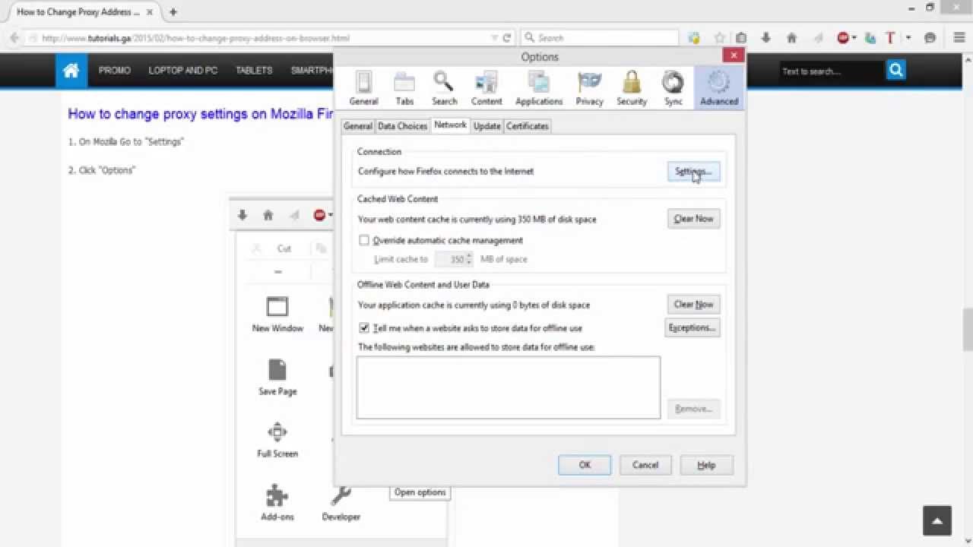
Task: Click the disabled Remove button
Action: (x=693, y=409)
